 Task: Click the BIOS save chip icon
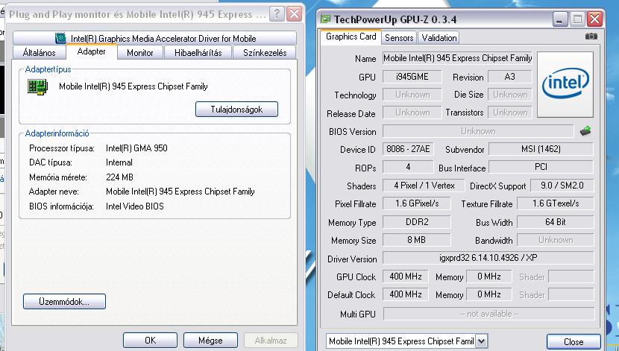[585, 131]
